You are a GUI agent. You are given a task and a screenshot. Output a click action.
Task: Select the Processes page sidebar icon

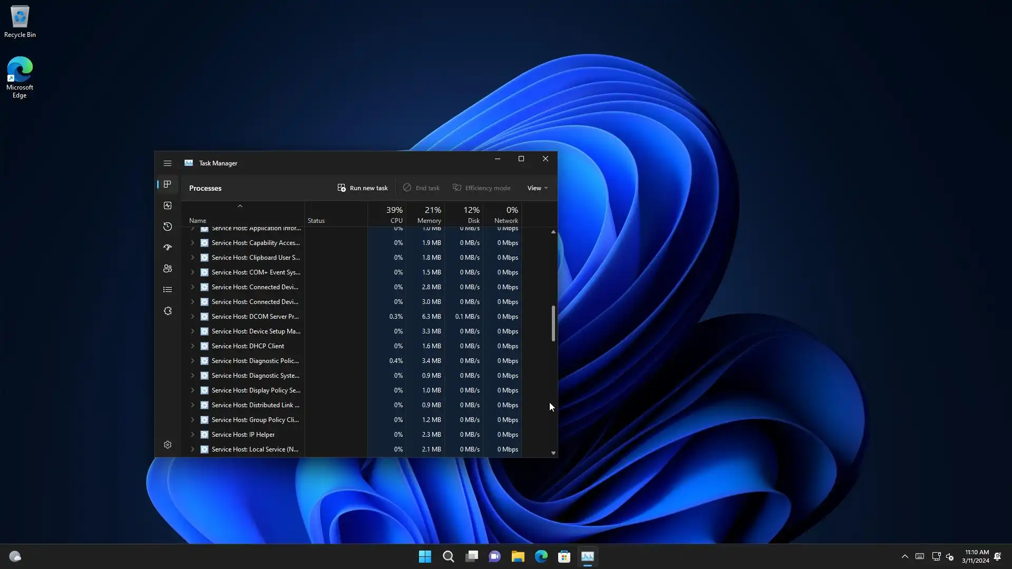[168, 184]
